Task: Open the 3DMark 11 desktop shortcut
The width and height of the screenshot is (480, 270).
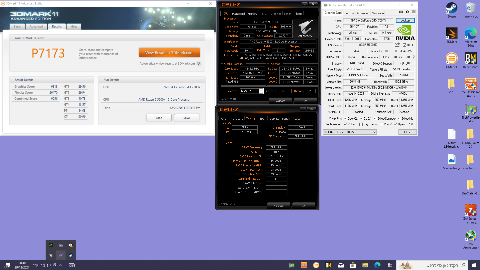Action: (x=451, y=60)
